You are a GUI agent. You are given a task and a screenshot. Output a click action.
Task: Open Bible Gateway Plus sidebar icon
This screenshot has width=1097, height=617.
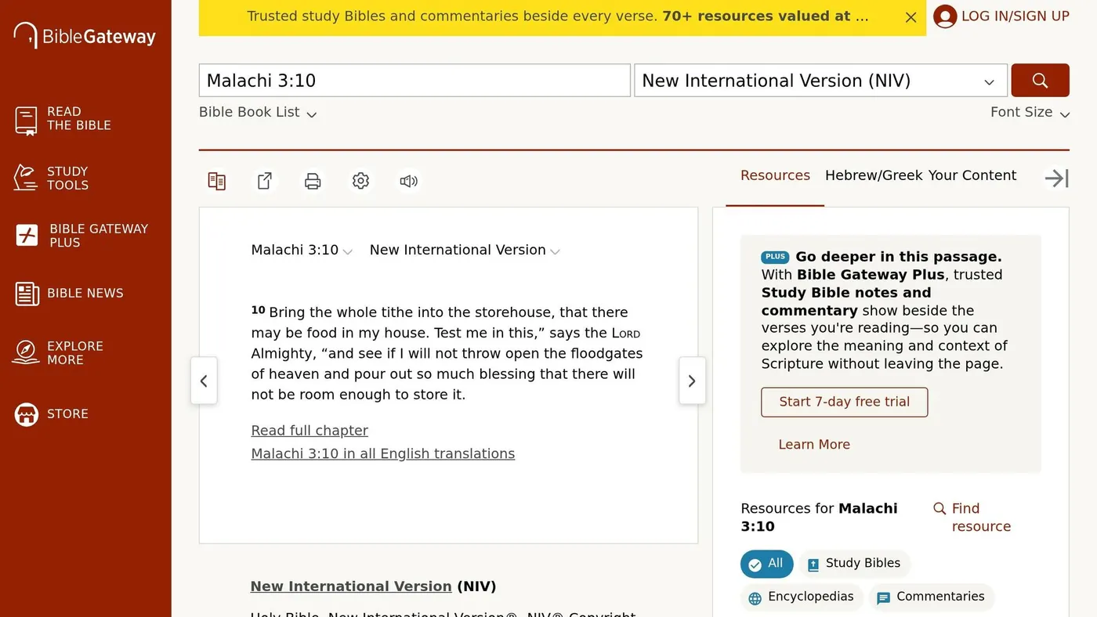(x=27, y=235)
